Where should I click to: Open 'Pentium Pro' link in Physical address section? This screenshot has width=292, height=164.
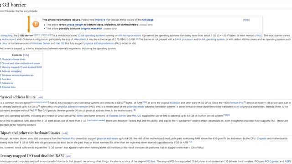click(236, 103)
